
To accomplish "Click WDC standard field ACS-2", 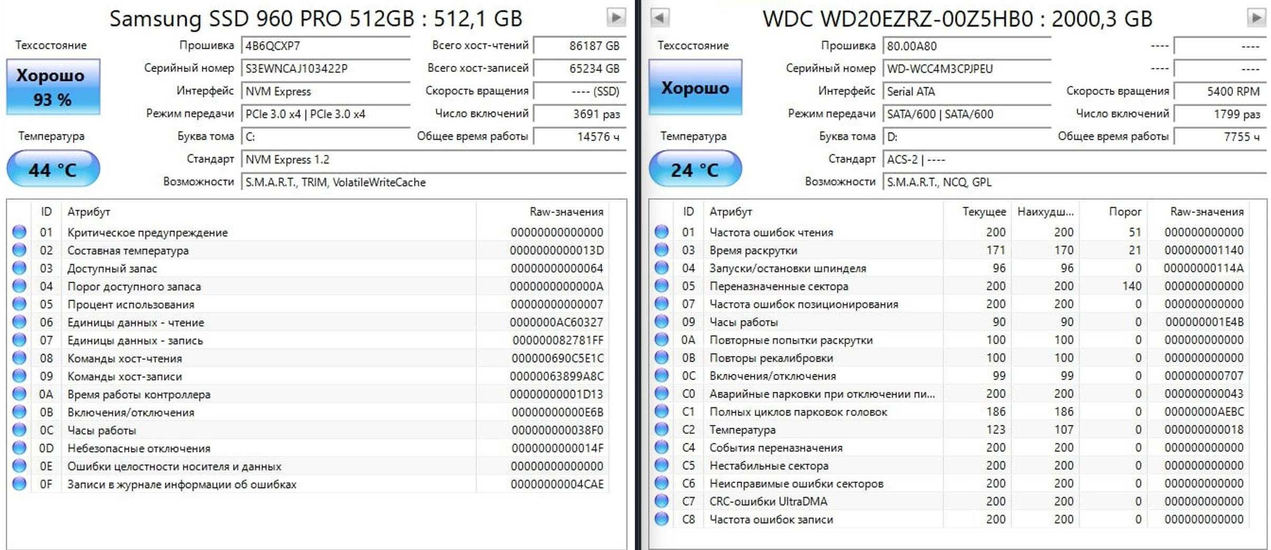I will pyautogui.click(x=1075, y=159).
